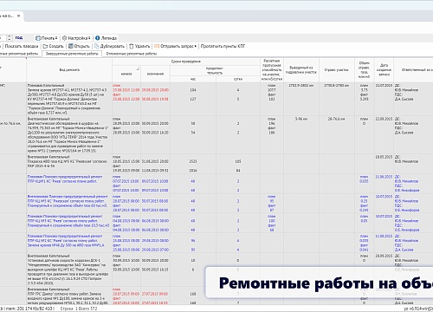This screenshot has height=312, width=433.
Task: Click the Показать button before Создать
Action: coord(22,46)
